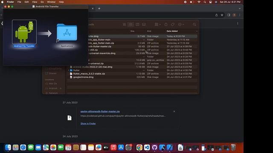Open the Apple menu
Viewport: 273px width, 153px height.
(3, 2)
